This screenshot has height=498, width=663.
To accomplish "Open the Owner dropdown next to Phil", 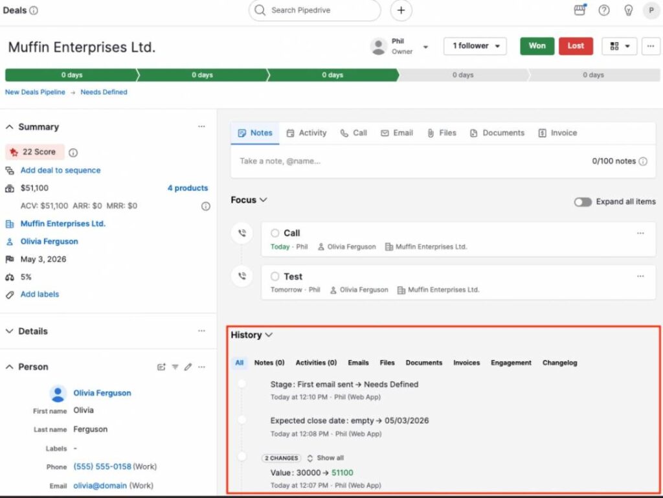I will [x=425, y=46].
